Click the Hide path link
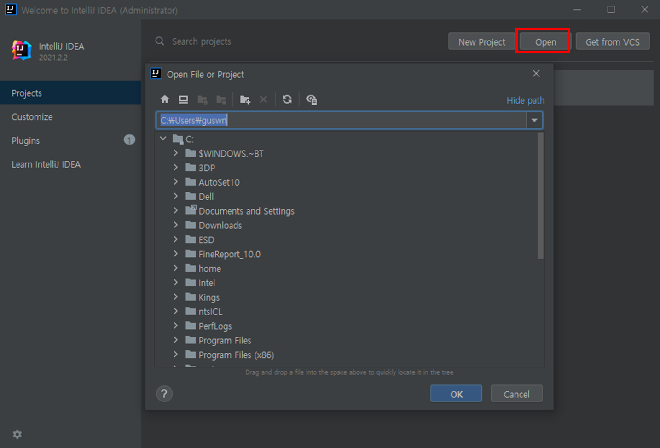Image resolution: width=660 pixels, height=448 pixels. point(525,100)
